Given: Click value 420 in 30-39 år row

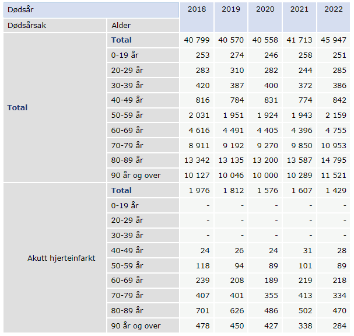Looking at the screenshot, I should (x=202, y=85).
